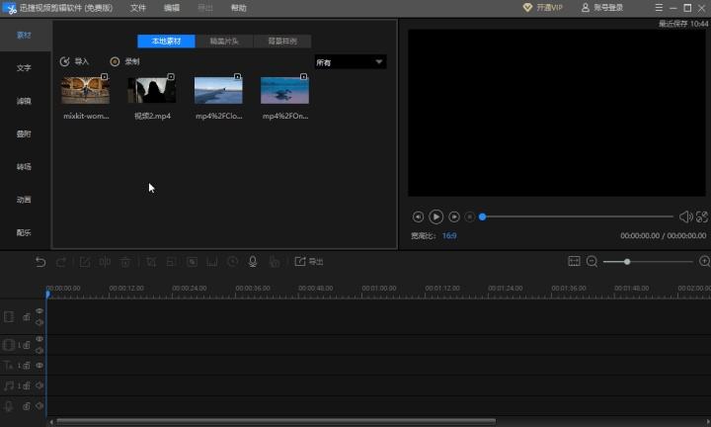Click the preview fullscreen icon
The height and width of the screenshot is (427, 711).
click(x=702, y=216)
